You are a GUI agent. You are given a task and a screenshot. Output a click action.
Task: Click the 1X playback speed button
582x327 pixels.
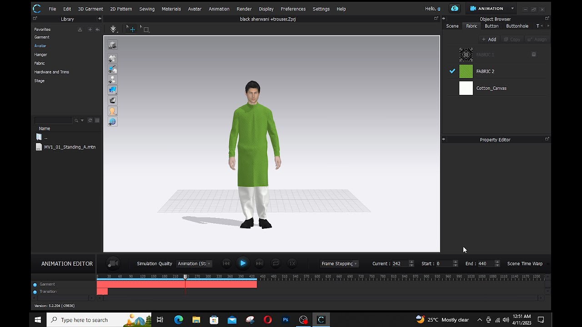coord(292,263)
